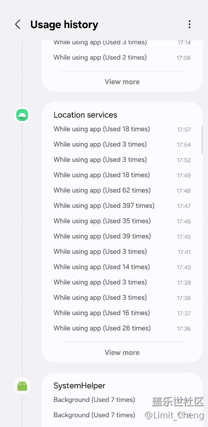
Task: Open the SystemHelper card title
Action: pos(79,386)
